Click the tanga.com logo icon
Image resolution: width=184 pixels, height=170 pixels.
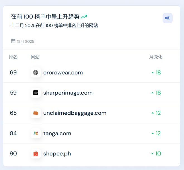pyautogui.click(x=36, y=133)
